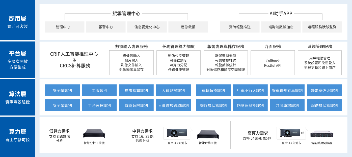Click the 報警數據過濾 line
This screenshot has width=352, height=157.
(x=226, y=56)
